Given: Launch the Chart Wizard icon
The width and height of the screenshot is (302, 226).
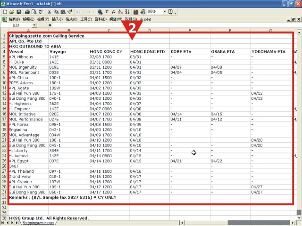Looking at the screenshot, I should 136,11.
